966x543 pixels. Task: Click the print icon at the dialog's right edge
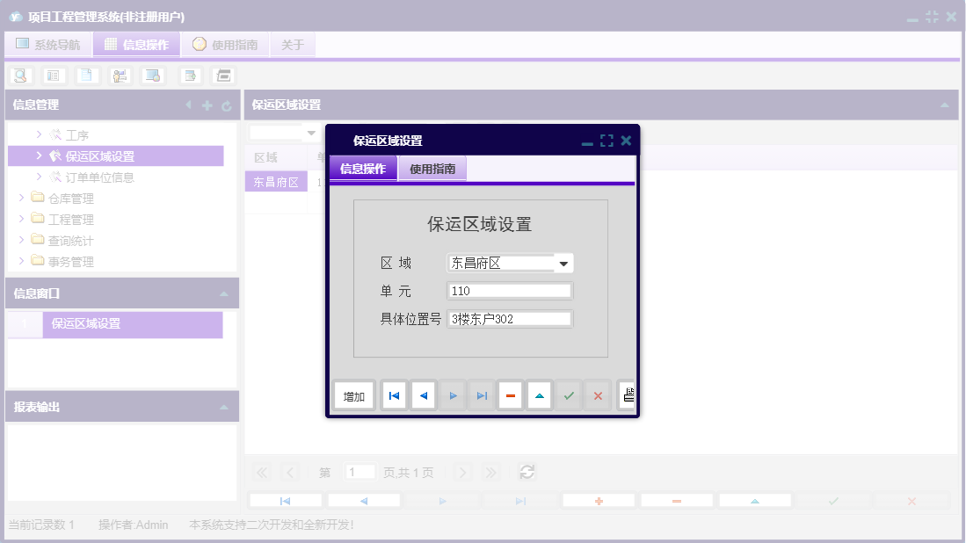pos(628,395)
